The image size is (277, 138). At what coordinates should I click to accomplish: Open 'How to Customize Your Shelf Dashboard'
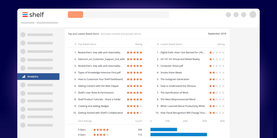pyautogui.click(x=100, y=79)
